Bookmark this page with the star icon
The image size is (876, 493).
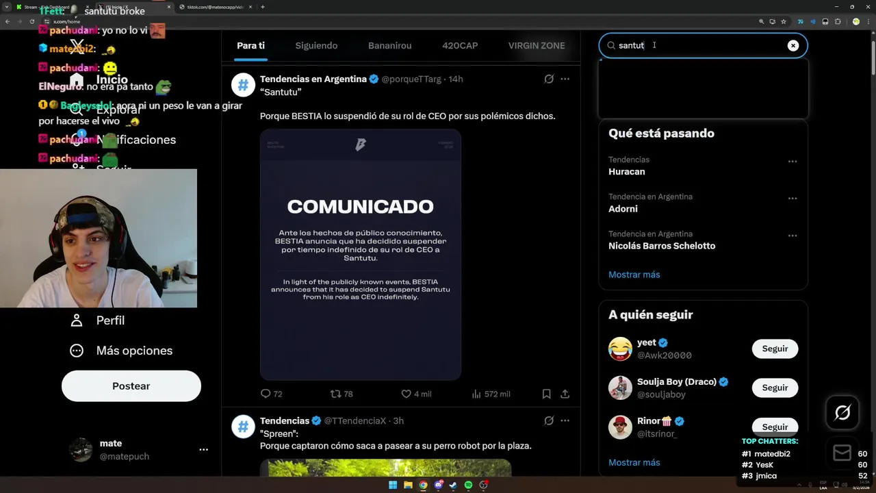[x=784, y=21]
